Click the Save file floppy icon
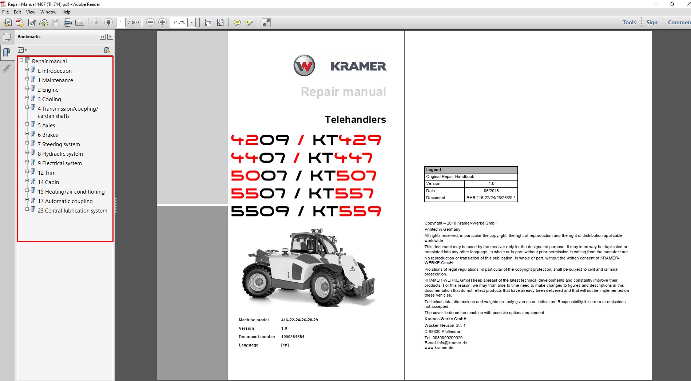691x381 pixels. tap(56, 23)
